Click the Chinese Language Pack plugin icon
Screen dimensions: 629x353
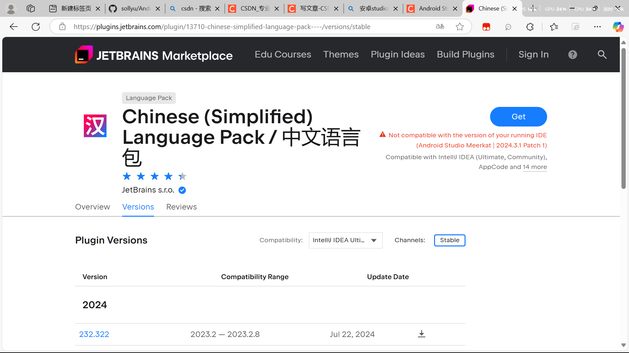[x=95, y=126]
